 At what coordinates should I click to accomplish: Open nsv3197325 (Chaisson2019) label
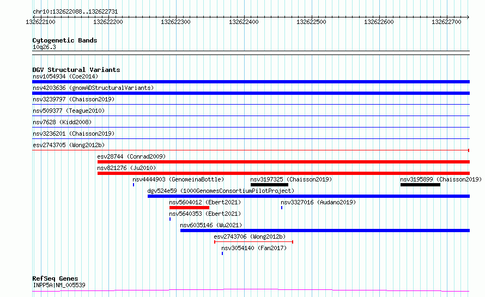click(x=291, y=179)
